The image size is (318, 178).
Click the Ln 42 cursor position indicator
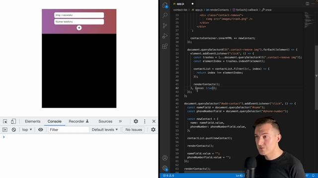click(239, 176)
